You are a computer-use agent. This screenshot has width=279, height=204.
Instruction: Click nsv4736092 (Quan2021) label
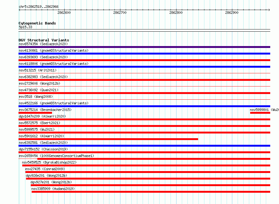pyautogui.click(x=39, y=90)
